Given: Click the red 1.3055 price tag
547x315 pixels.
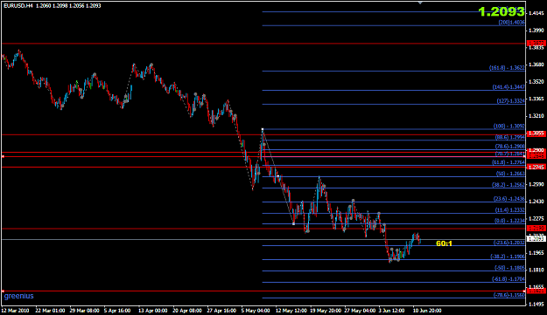Looking at the screenshot, I should pos(536,134).
